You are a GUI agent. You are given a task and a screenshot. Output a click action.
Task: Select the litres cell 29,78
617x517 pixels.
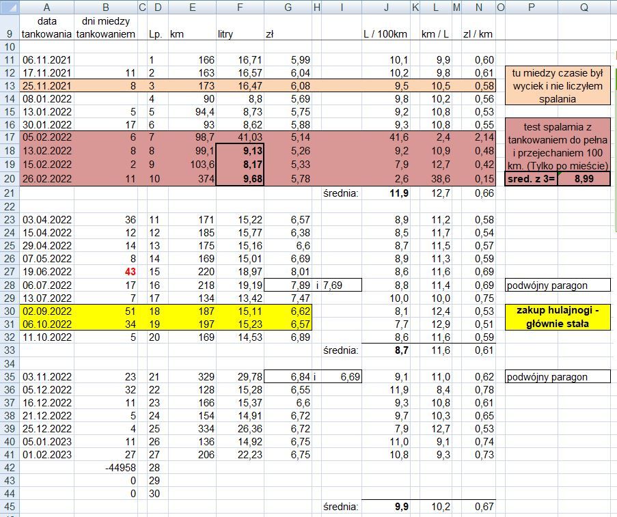[x=240, y=376]
